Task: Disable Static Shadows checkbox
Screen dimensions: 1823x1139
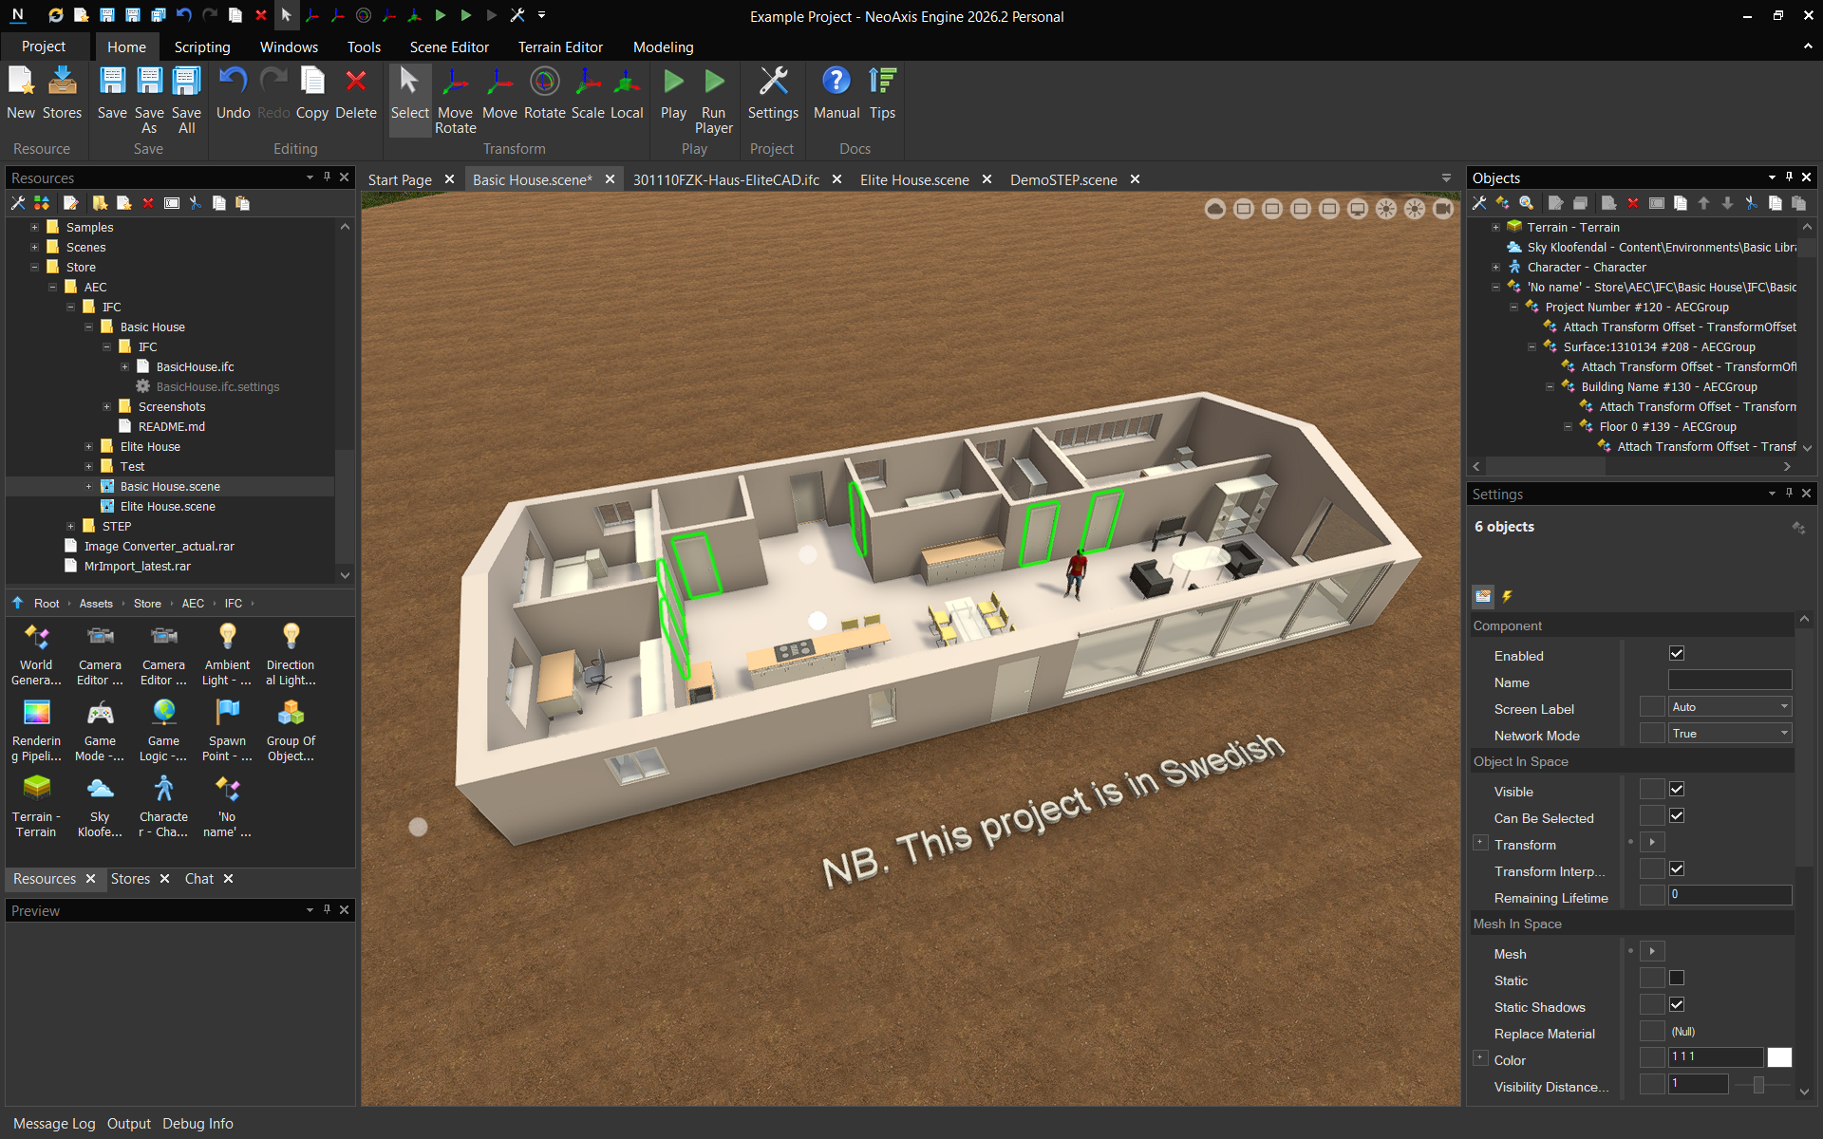Action: pyautogui.click(x=1677, y=1004)
